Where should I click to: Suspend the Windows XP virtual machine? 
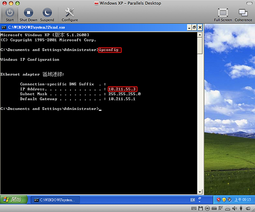point(47,15)
